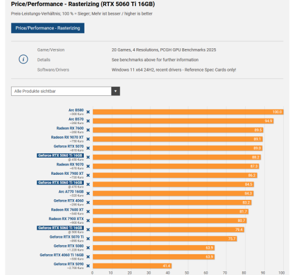Click the Radeon RX 7900 XT product name

[67, 174]
